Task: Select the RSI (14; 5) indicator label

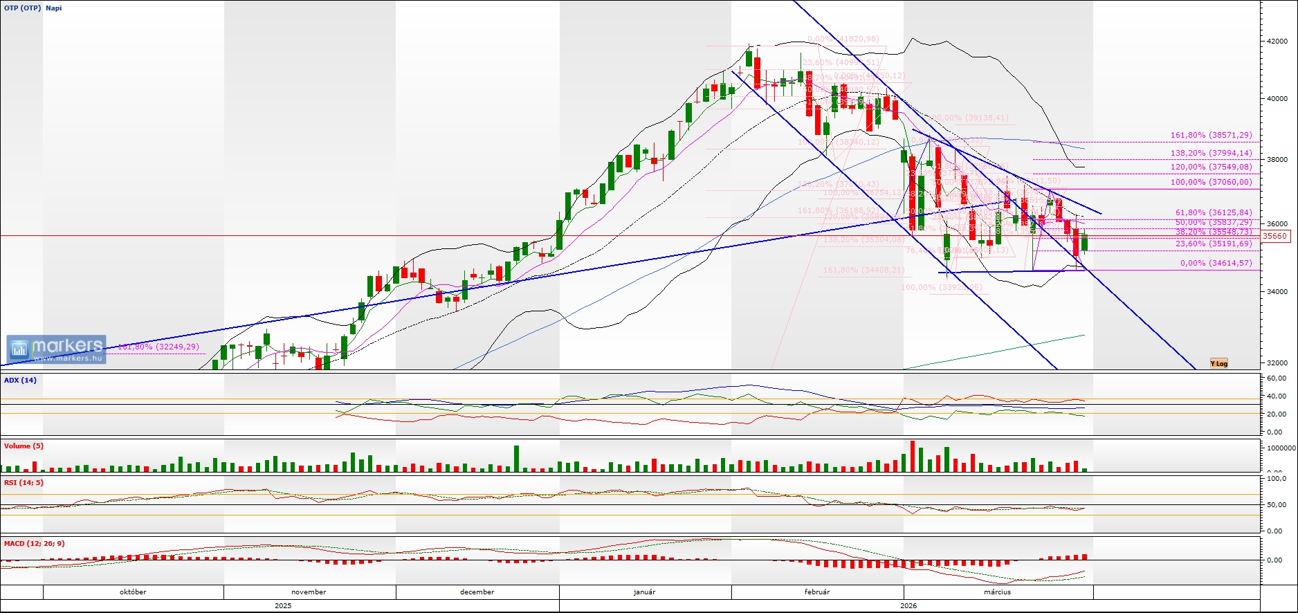Action: click(24, 482)
